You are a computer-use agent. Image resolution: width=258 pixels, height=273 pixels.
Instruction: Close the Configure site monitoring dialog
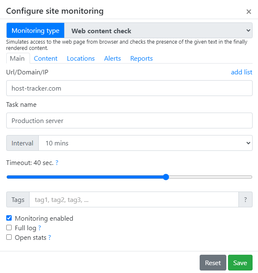[248, 12]
